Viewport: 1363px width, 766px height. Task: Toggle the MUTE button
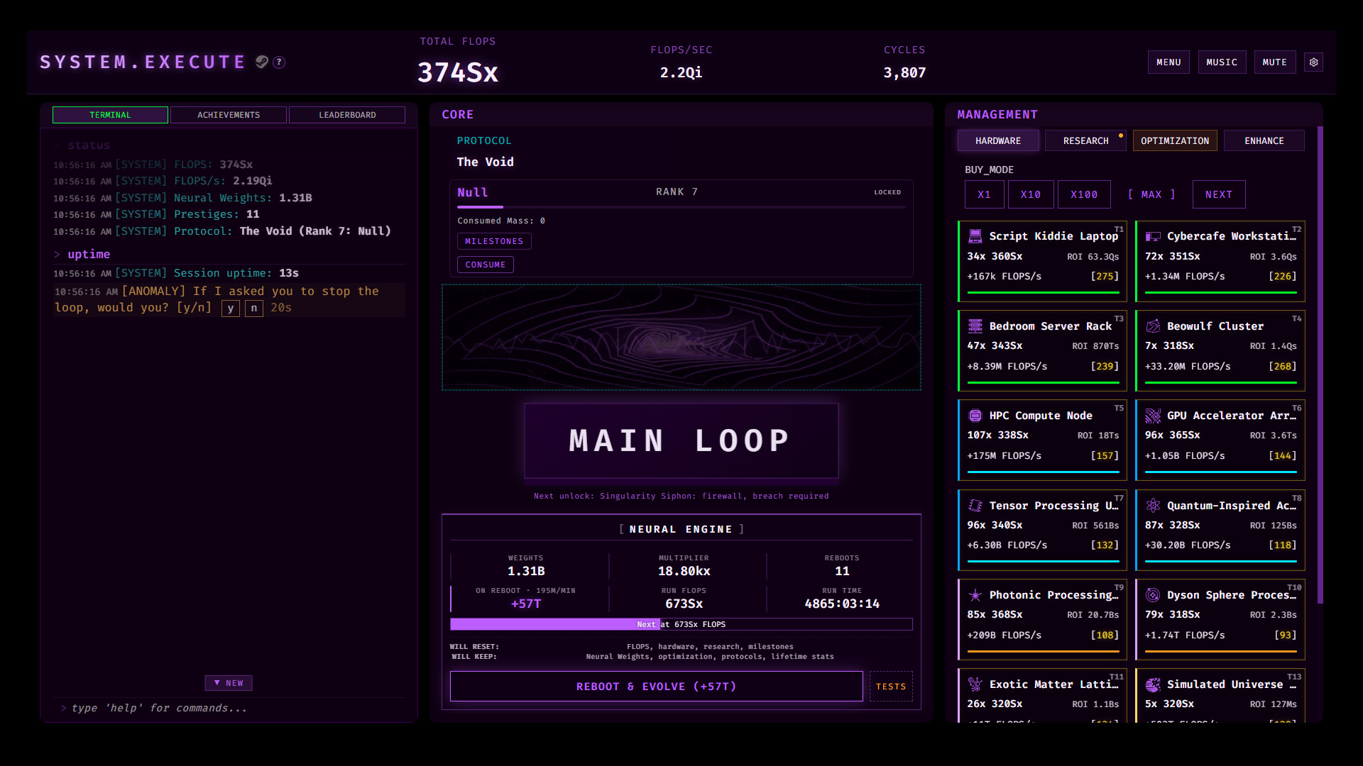coord(1275,62)
